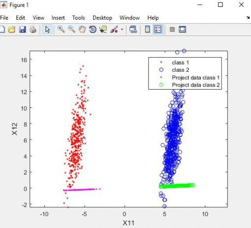Screen dimensions: 251x228
Task: Open a file with the folder icon
Action: pyautogui.click(x=12, y=30)
